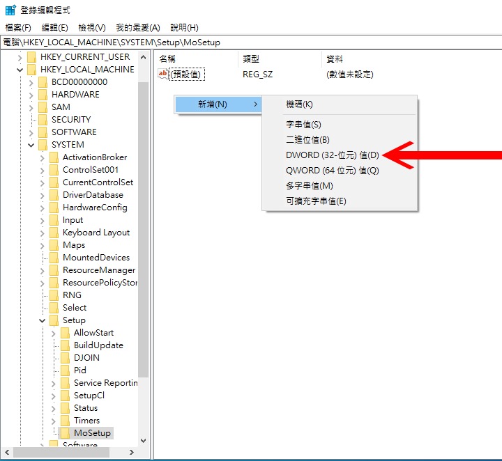Select 可擴充字串值(E) option
Viewport: 502px width, 461px height.
[316, 201]
